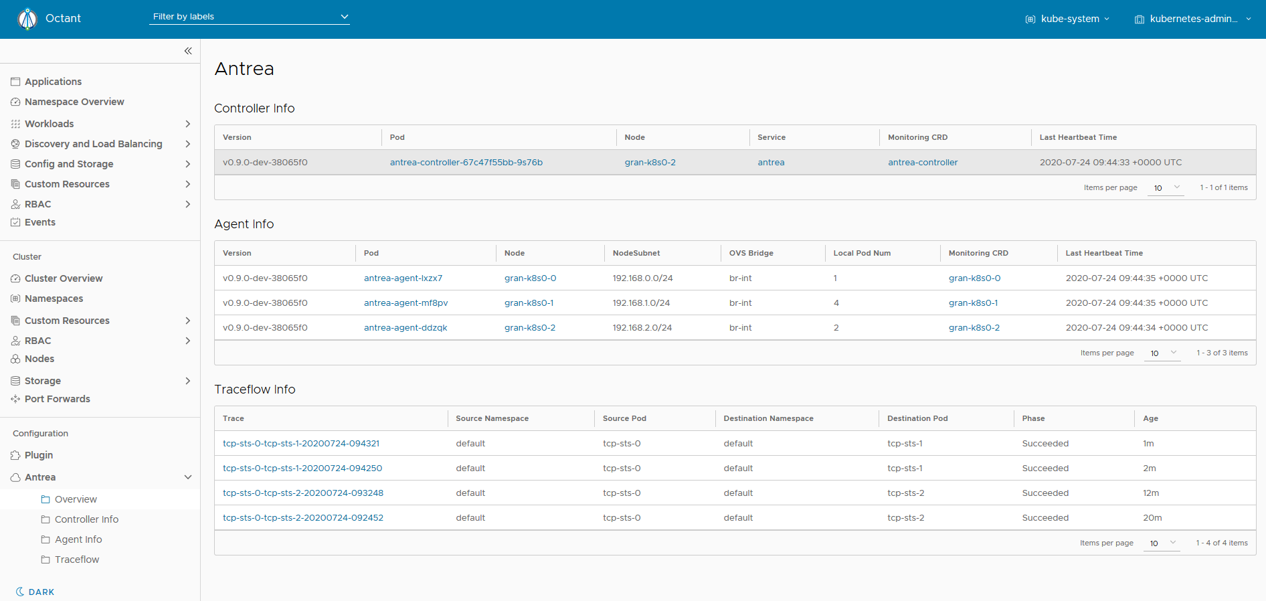
Task: Toggle DARK theme mode
Action: click(35, 592)
